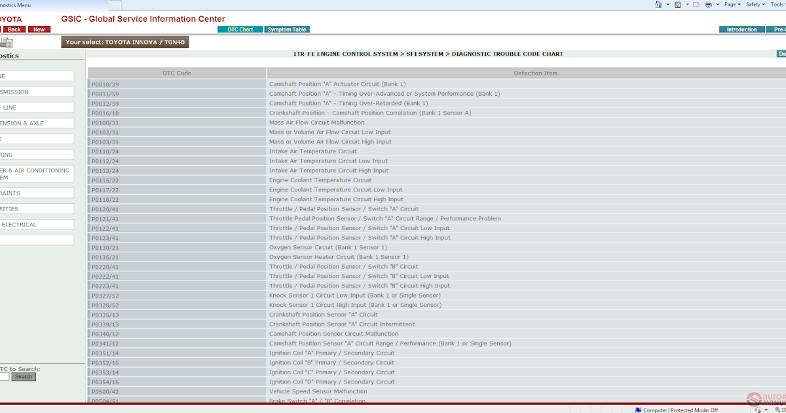The height and width of the screenshot is (413, 786).
Task: Open DTC code P0100/31
Action: pyautogui.click(x=105, y=123)
